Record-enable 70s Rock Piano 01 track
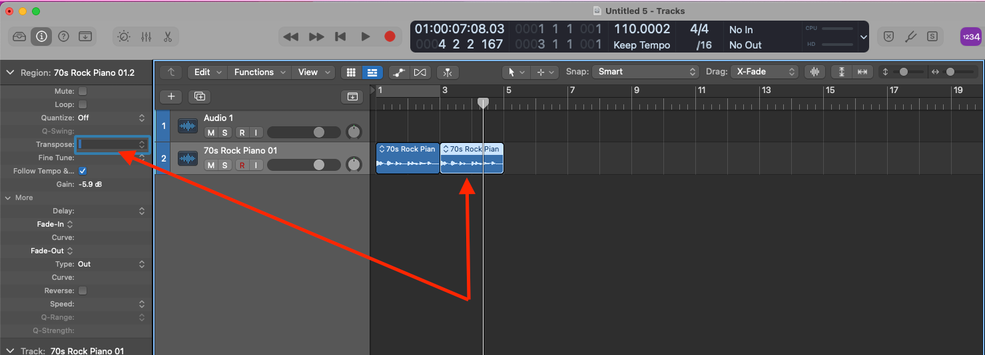The image size is (985, 355). pos(242,165)
